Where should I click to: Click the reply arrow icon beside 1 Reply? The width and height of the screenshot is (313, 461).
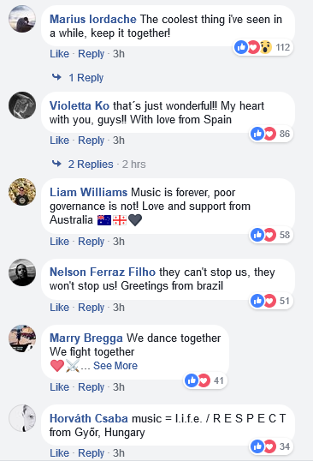[56, 77]
